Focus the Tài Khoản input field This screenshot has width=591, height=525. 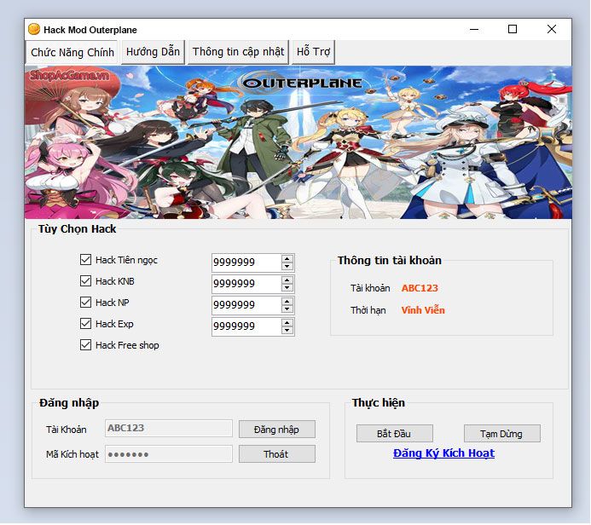[x=169, y=428]
